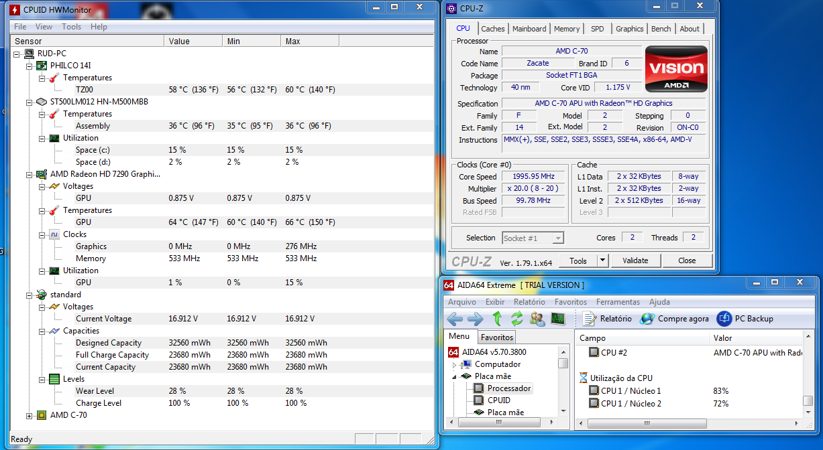823x450 pixels.
Task: Click AIDA64's green up-level arrow
Action: pos(497,319)
